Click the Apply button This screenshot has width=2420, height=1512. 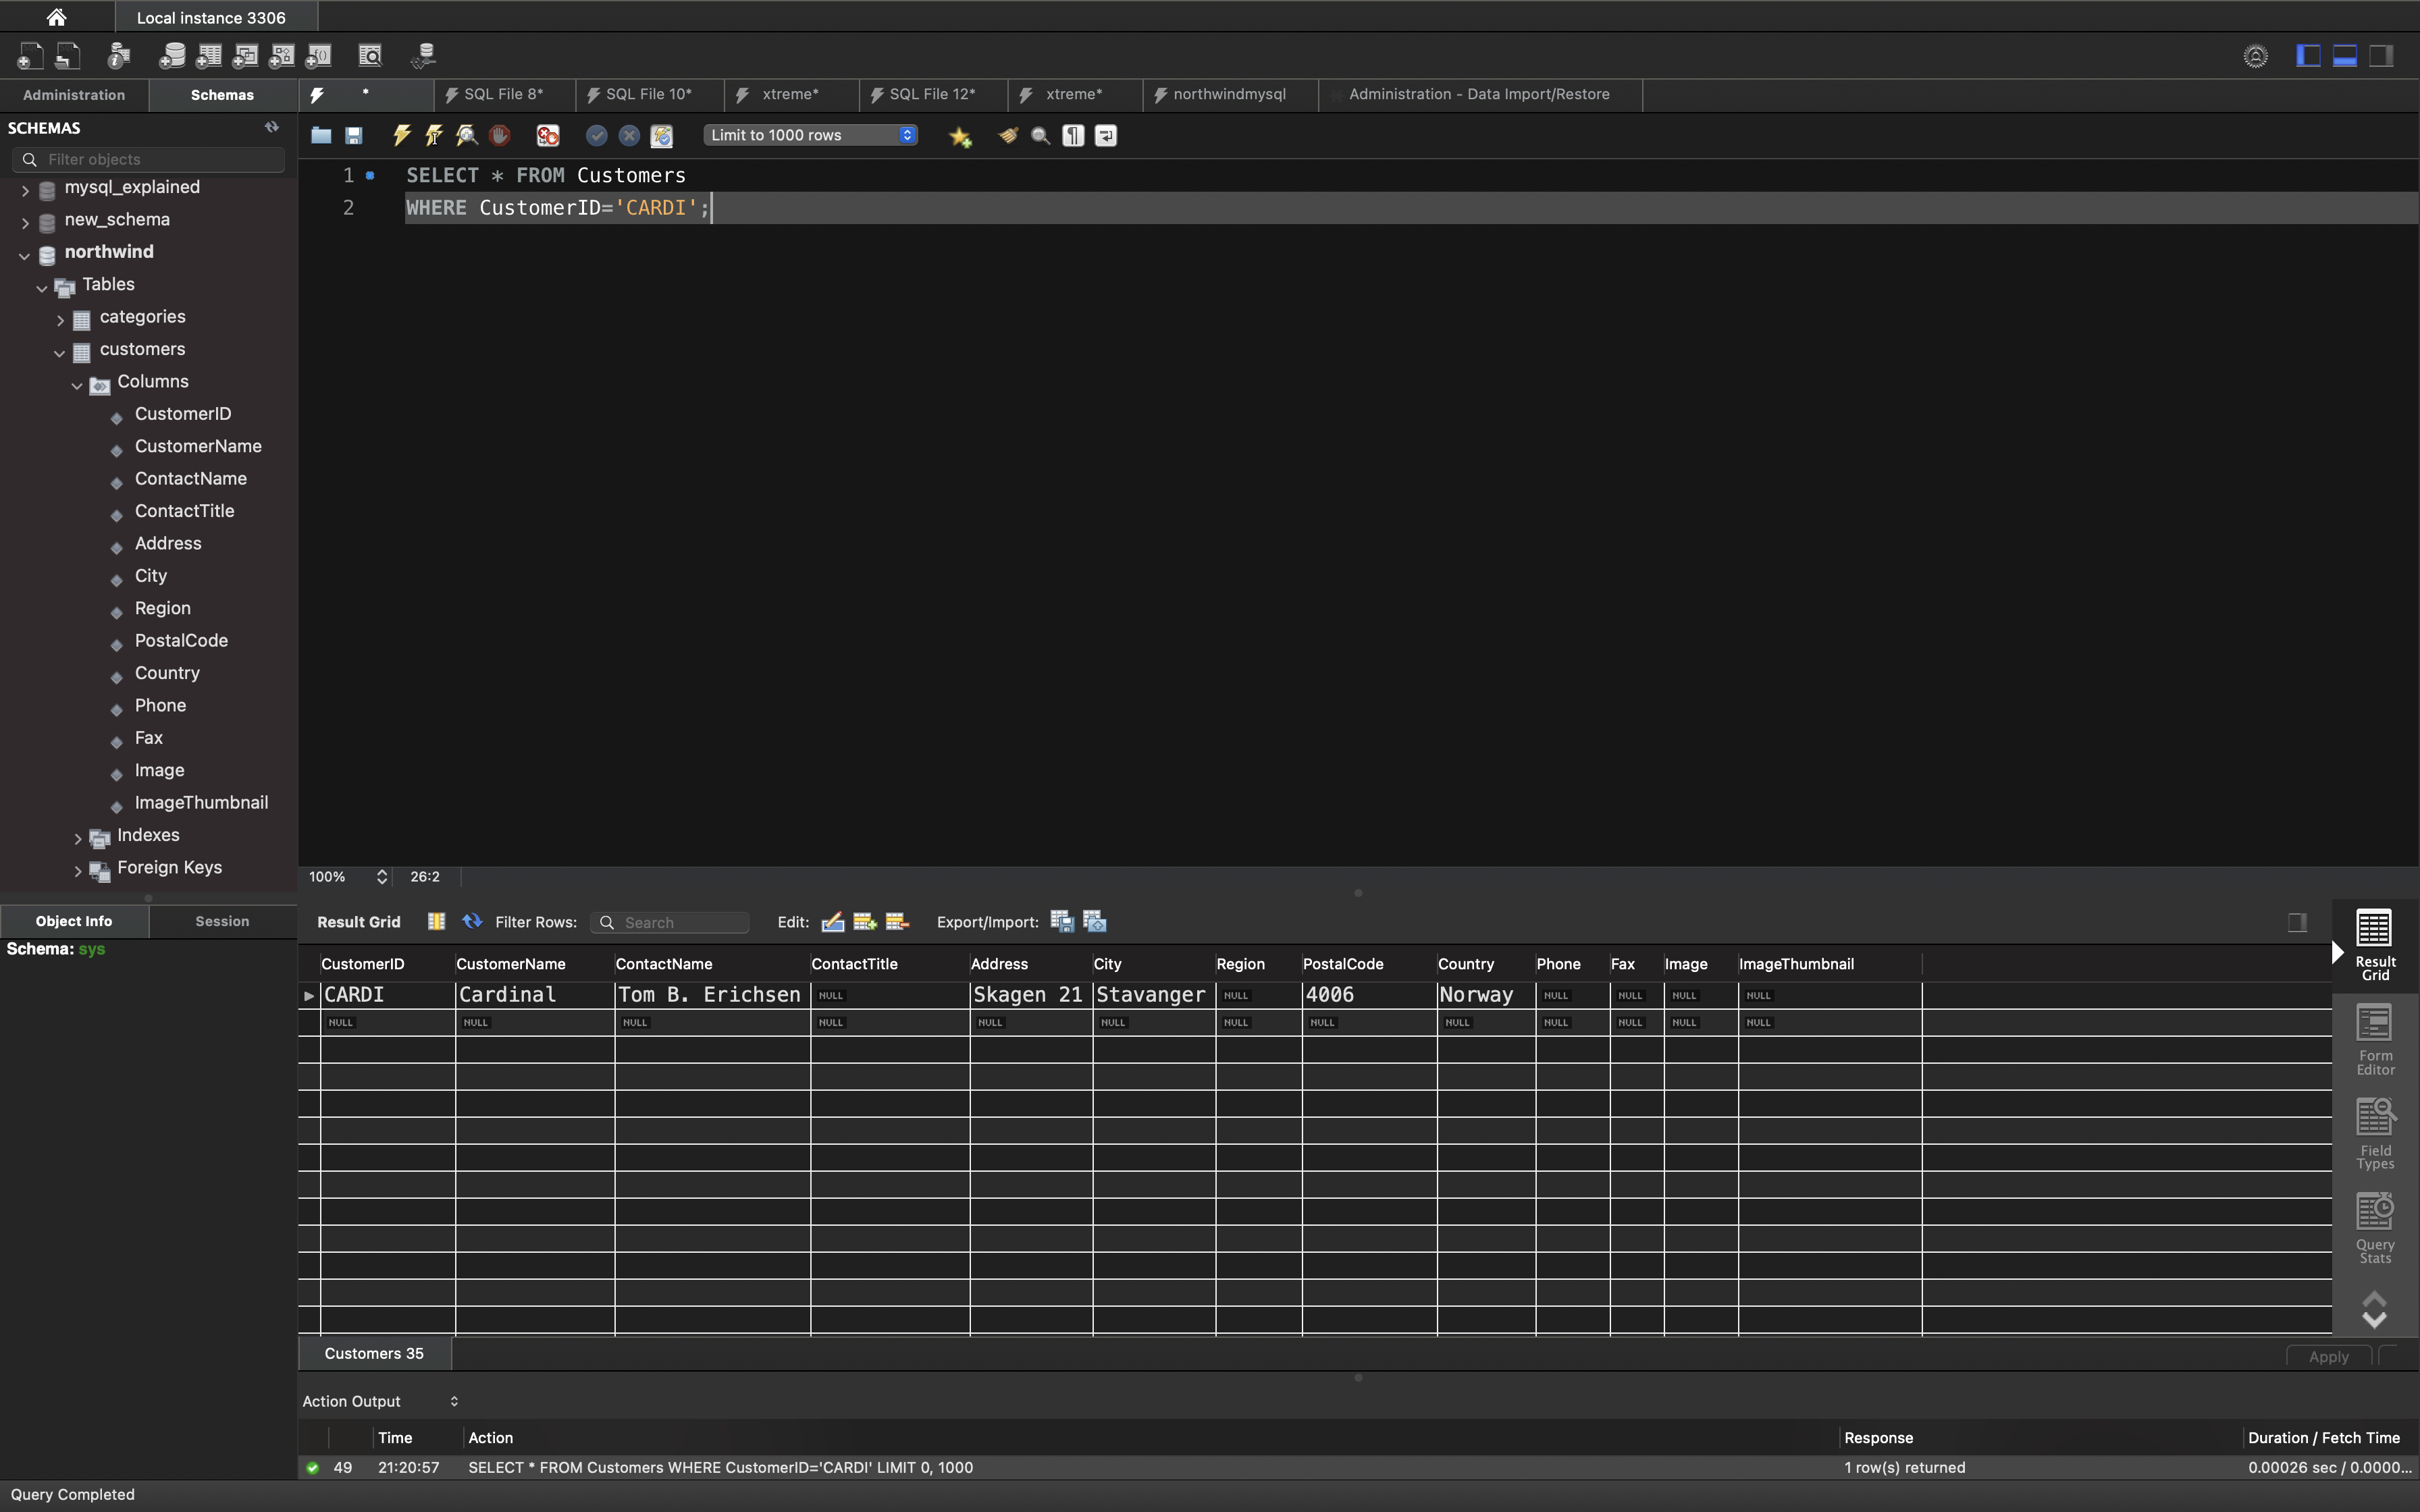pos(2328,1356)
